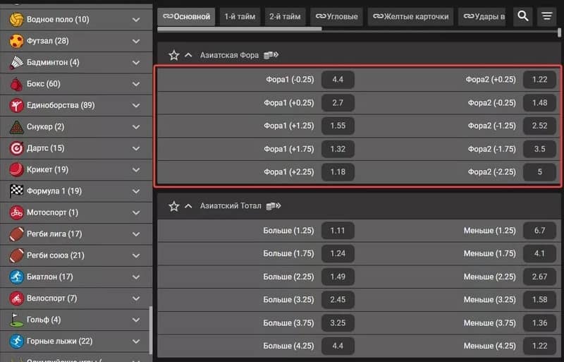Select odds 6.7 for Меньше (1.25)
The image size is (564, 362).
point(539,231)
